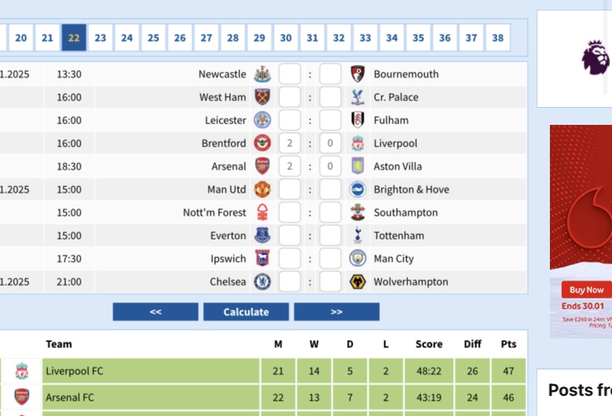Open Liverpool FC row in standings table
The image size is (612, 416).
coord(148,371)
